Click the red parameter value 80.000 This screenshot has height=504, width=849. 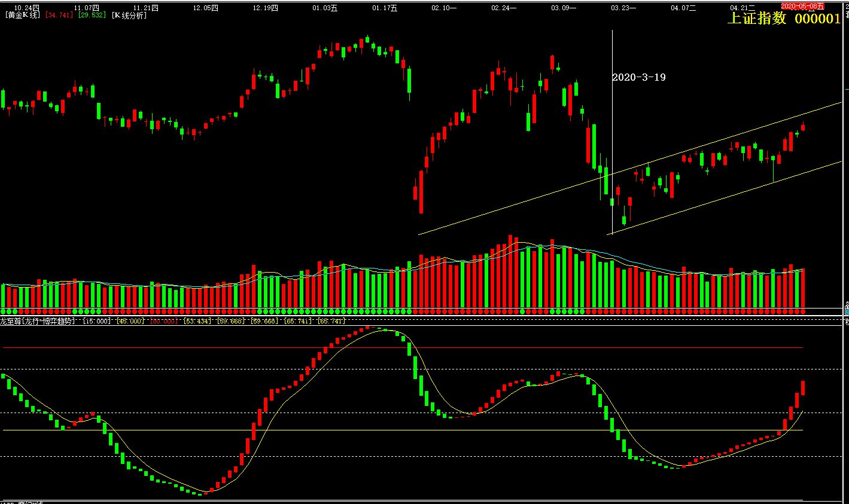pos(163,321)
